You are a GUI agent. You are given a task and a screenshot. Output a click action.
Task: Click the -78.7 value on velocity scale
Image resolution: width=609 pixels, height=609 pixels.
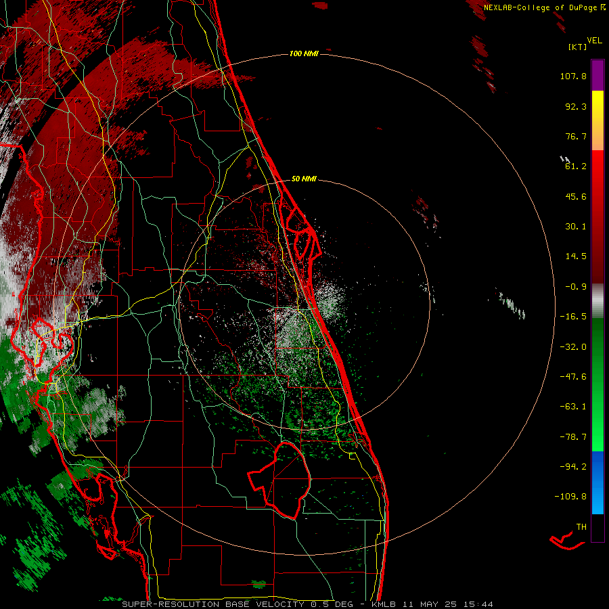(x=573, y=437)
